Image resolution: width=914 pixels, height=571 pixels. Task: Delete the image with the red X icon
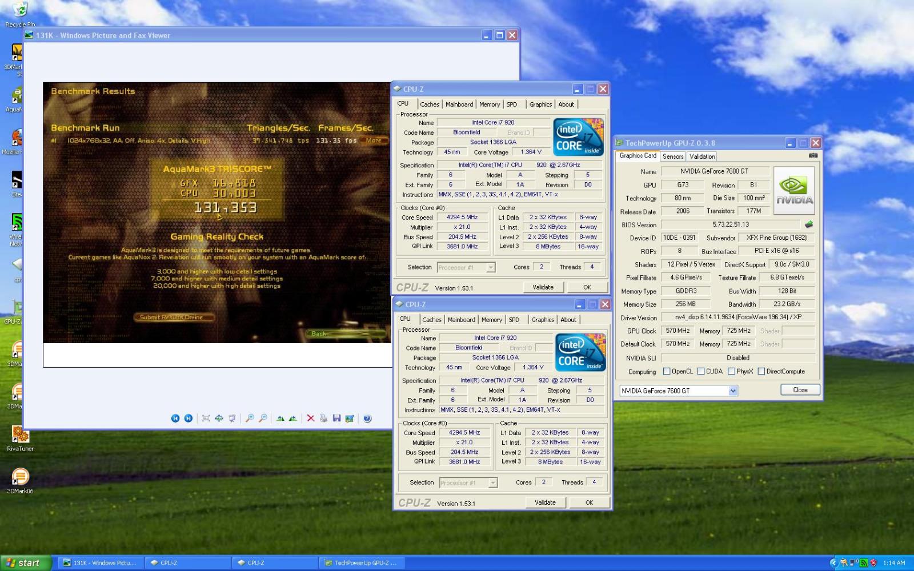tap(311, 419)
